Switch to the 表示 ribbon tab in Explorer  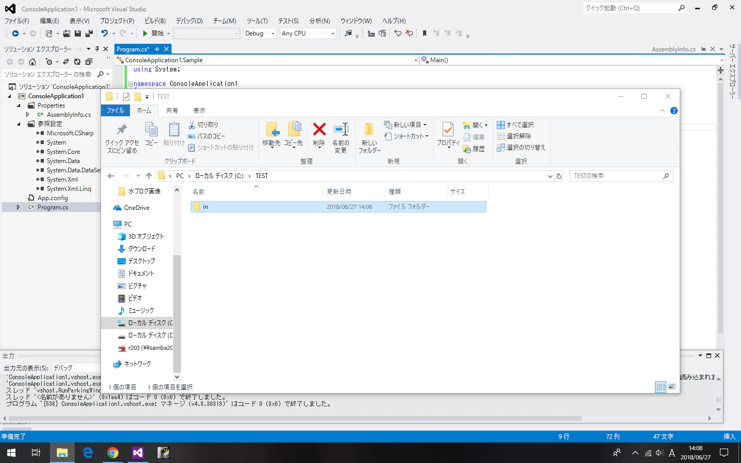click(199, 111)
